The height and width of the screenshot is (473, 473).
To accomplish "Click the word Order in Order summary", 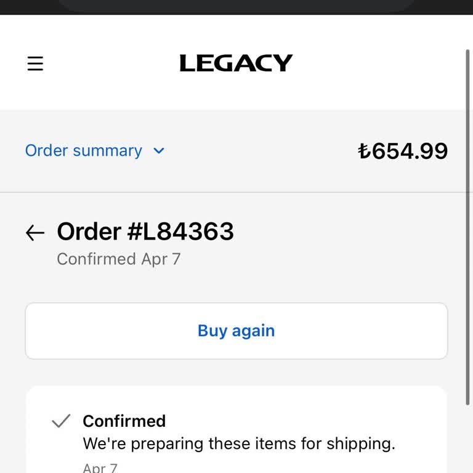I will tap(47, 151).
